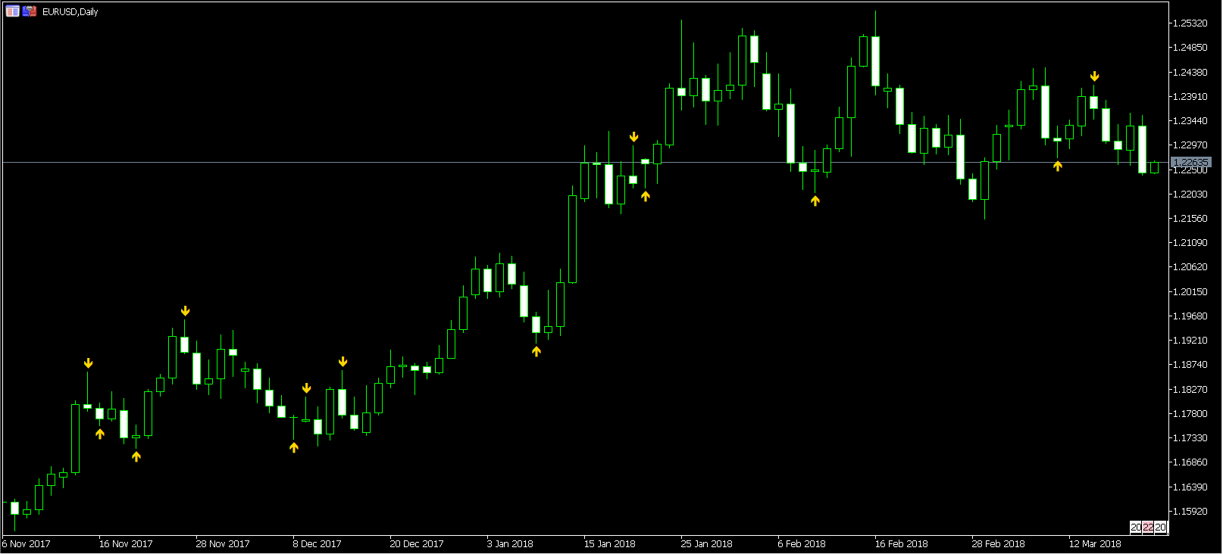Click the 1.25320 price scale label
The width and height of the screenshot is (1223, 554).
click(x=1190, y=23)
